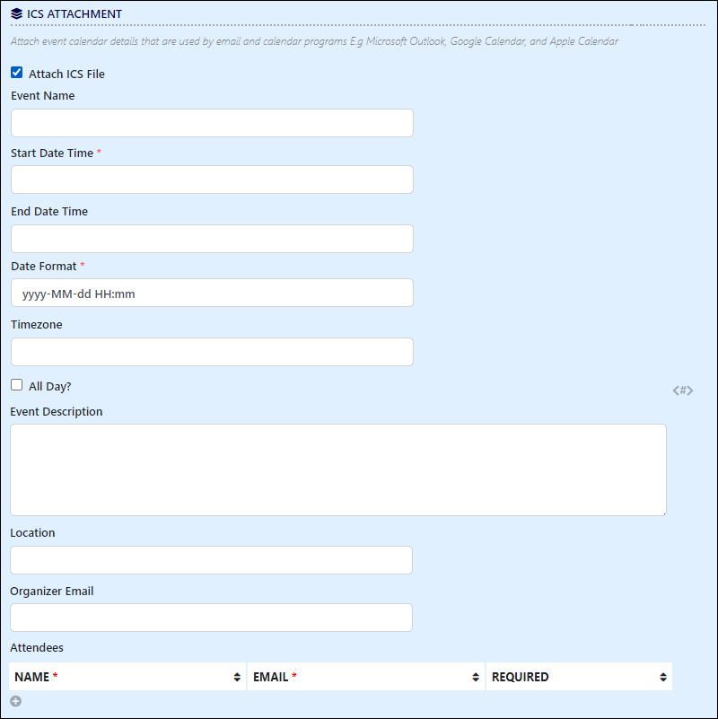Sort attendees by the REQUIRED column arrows
Viewport: 718px width, 719px height.
pos(663,677)
